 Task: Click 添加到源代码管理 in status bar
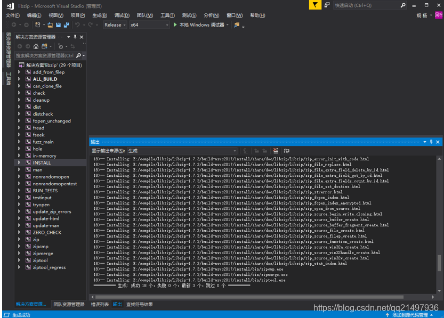click(410, 315)
